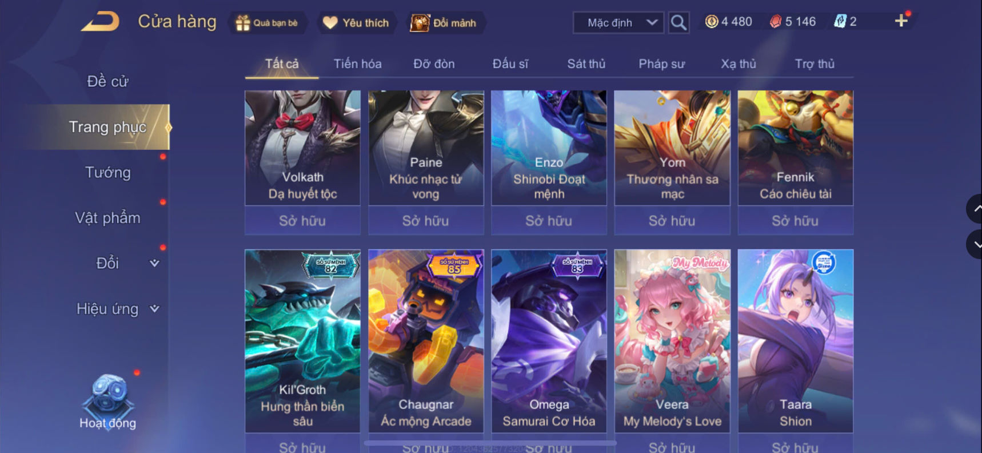Image resolution: width=982 pixels, height=453 pixels.
Task: Click Sở hữu button under Volkath
Action: coord(302,221)
